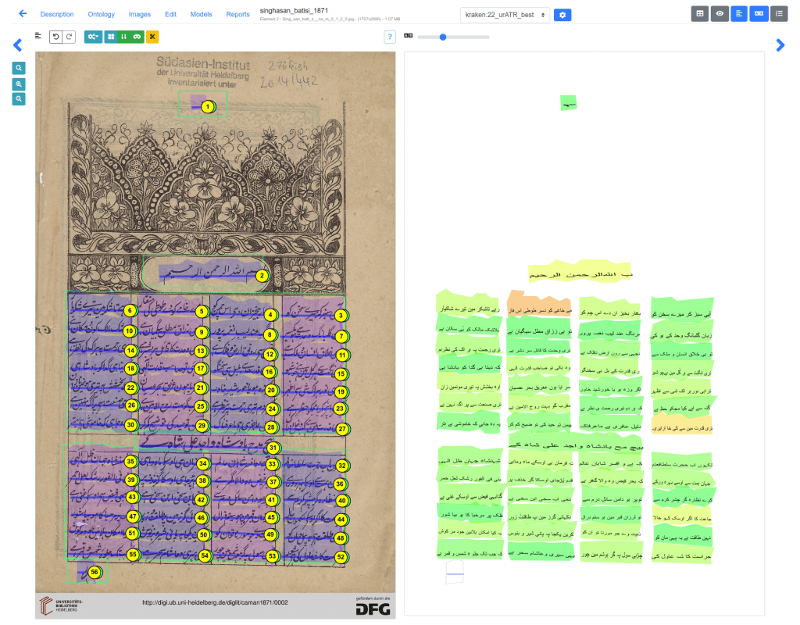Go back with the top-left arrow
Screen dimensions: 800x625
[x=22, y=14]
